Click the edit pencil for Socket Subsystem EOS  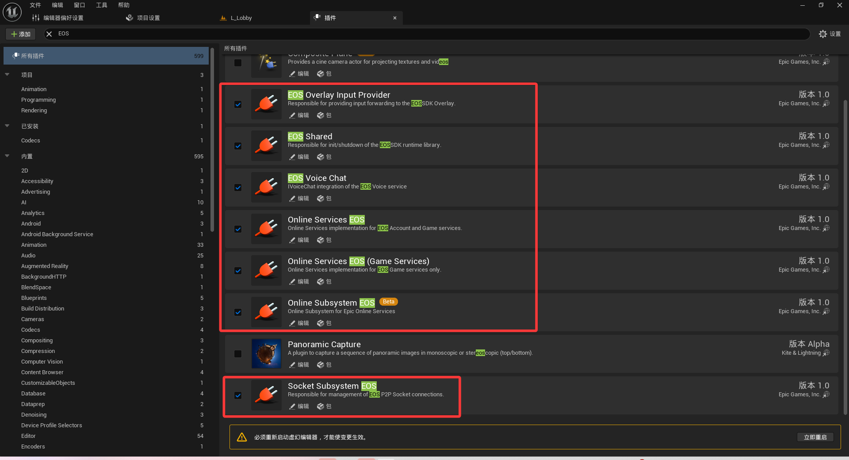[x=292, y=406]
